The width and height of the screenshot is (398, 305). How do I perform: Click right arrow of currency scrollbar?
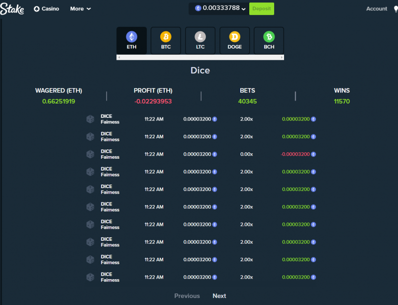[x=282, y=57]
